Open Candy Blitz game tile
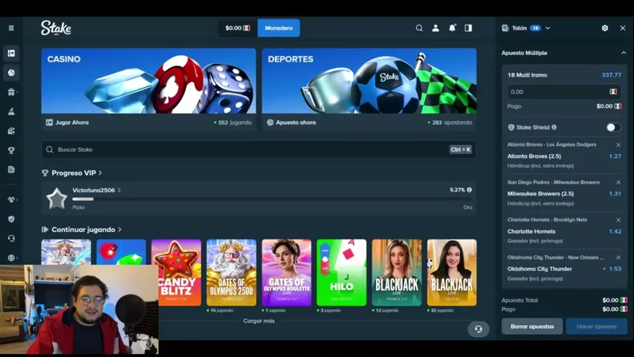Image resolution: width=634 pixels, height=357 pixels. pos(176,272)
